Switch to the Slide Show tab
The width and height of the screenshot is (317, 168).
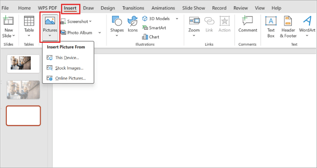pyautogui.click(x=193, y=8)
